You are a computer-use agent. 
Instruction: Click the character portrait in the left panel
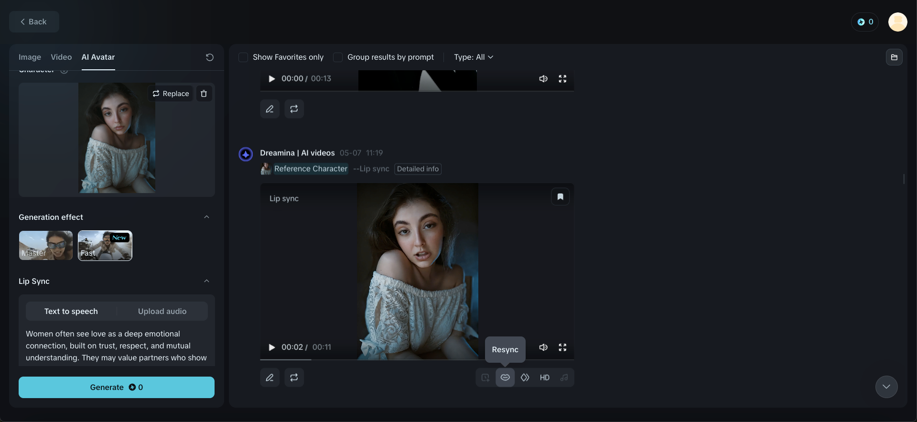point(117,138)
